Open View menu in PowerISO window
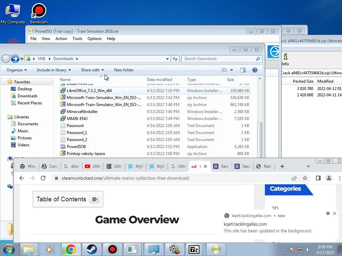Viewport: 342px width, 256px height. (46, 39)
